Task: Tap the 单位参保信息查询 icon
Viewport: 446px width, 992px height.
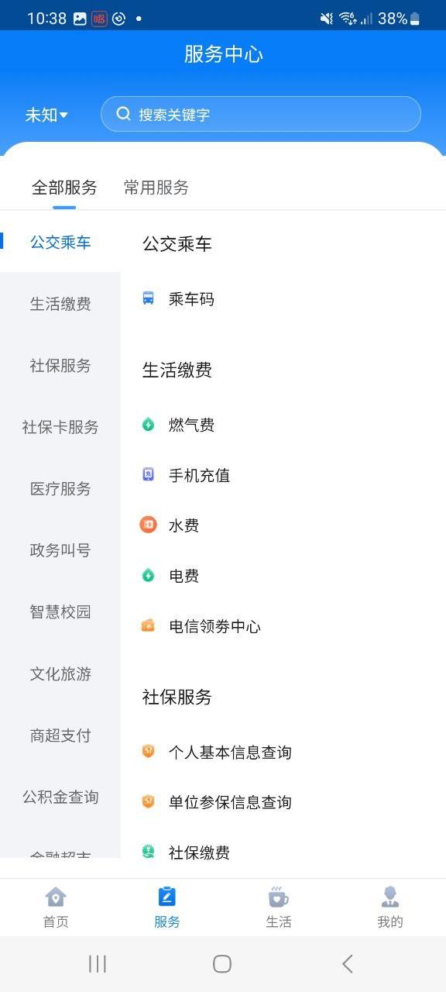Action: coord(149,802)
